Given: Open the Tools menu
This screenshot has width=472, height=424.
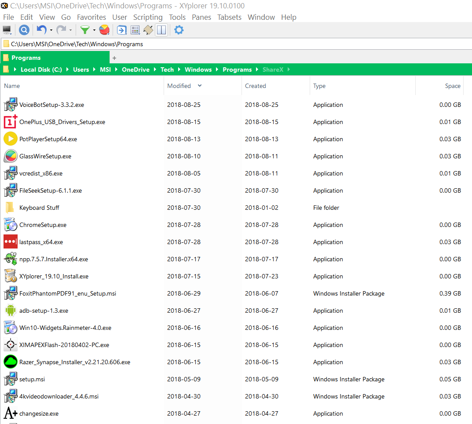Looking at the screenshot, I should coord(177,17).
